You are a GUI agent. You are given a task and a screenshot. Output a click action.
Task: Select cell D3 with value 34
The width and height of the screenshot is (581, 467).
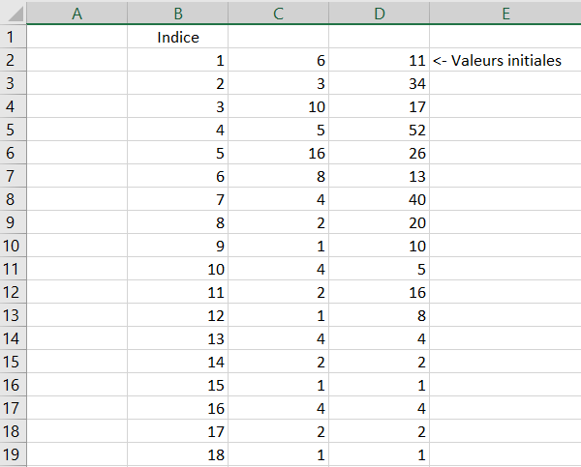pyautogui.click(x=380, y=83)
